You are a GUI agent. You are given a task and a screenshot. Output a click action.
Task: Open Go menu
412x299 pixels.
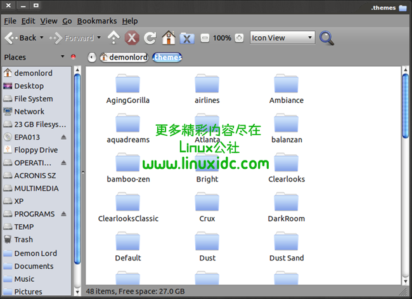[x=67, y=21]
